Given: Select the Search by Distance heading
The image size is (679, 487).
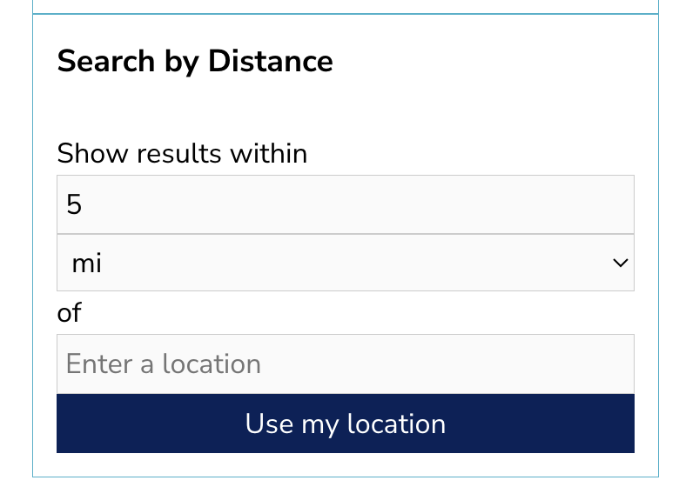Looking at the screenshot, I should pos(195,62).
